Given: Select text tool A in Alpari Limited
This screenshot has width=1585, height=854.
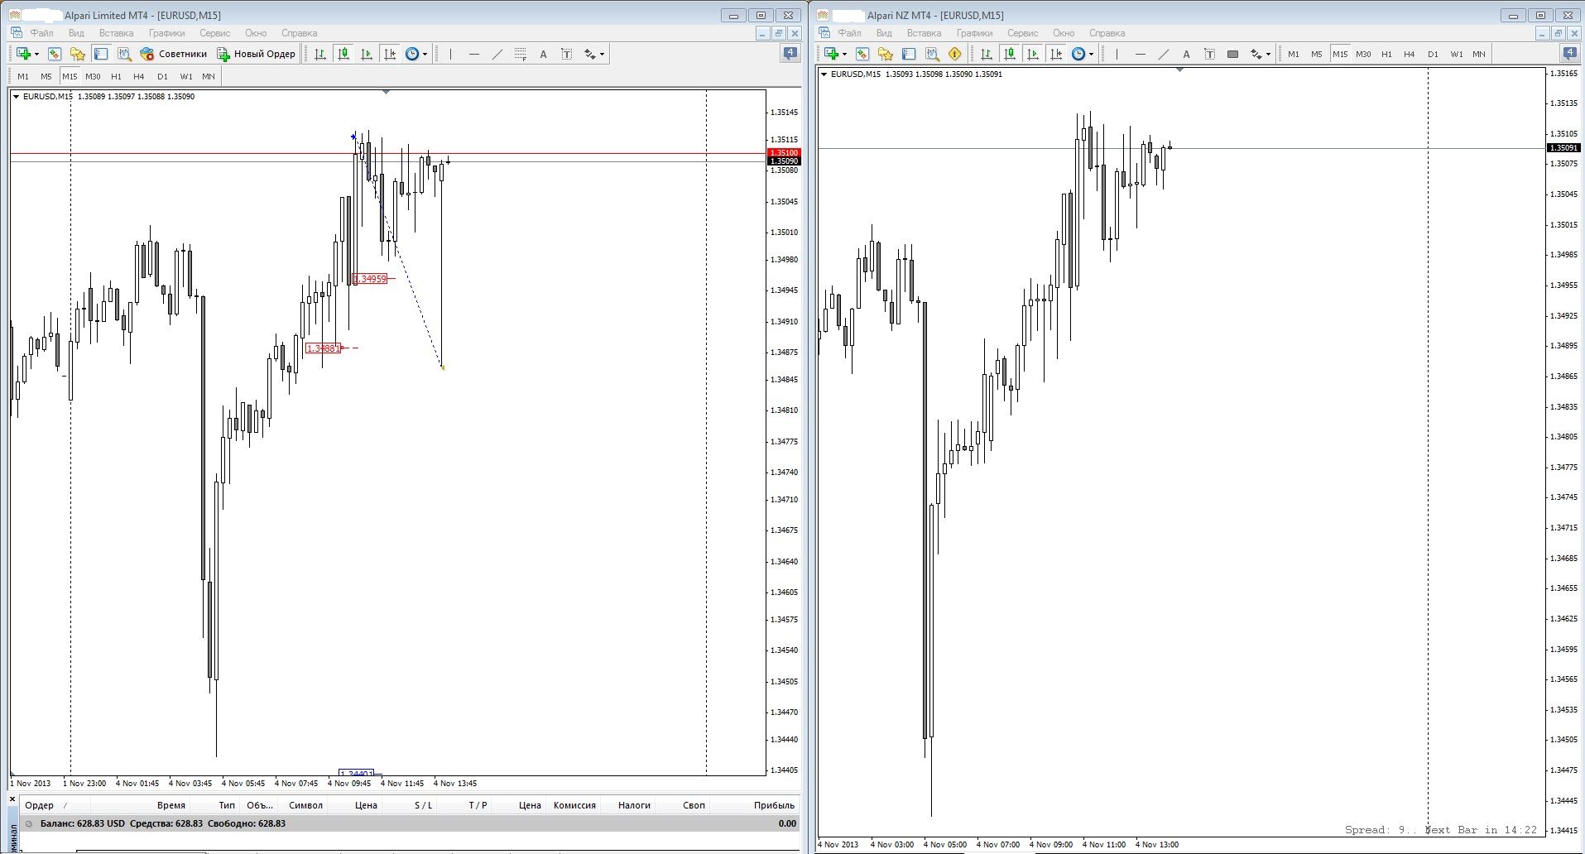Looking at the screenshot, I should [543, 54].
